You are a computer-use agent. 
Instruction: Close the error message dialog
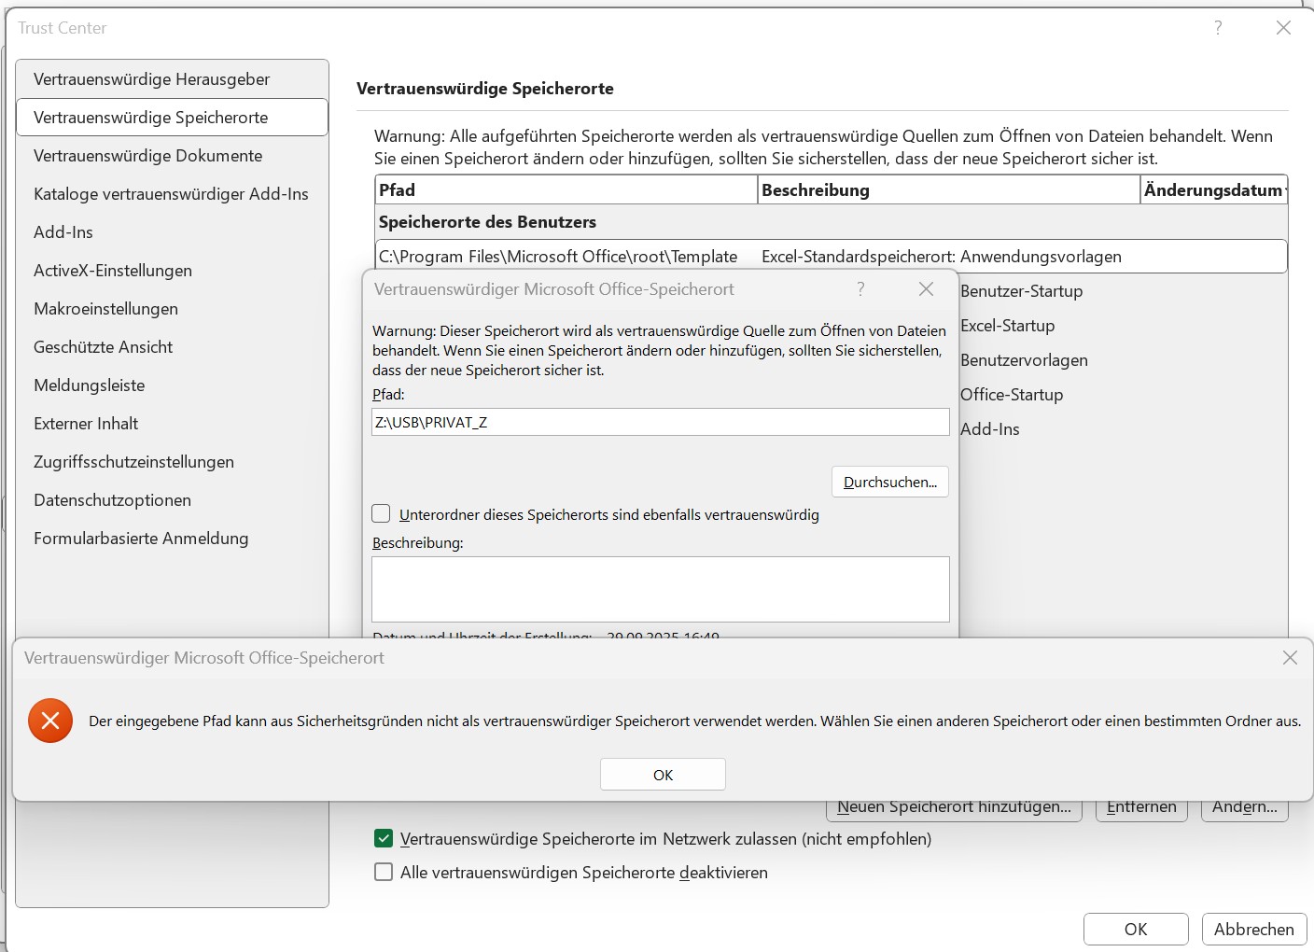pyautogui.click(x=1290, y=658)
